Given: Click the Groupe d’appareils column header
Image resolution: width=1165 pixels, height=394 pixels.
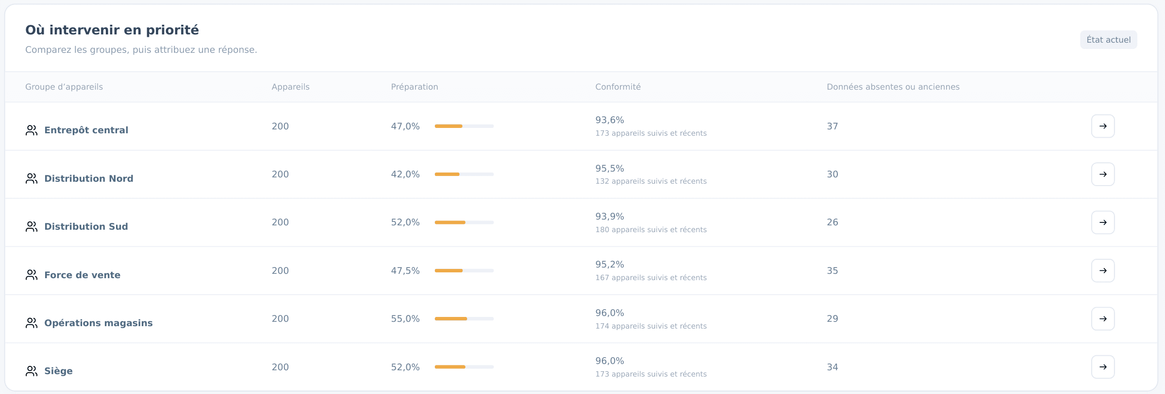Looking at the screenshot, I should pos(64,87).
